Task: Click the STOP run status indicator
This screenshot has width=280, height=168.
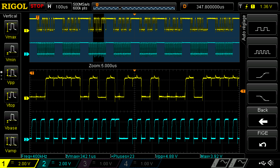Action: click(37, 6)
